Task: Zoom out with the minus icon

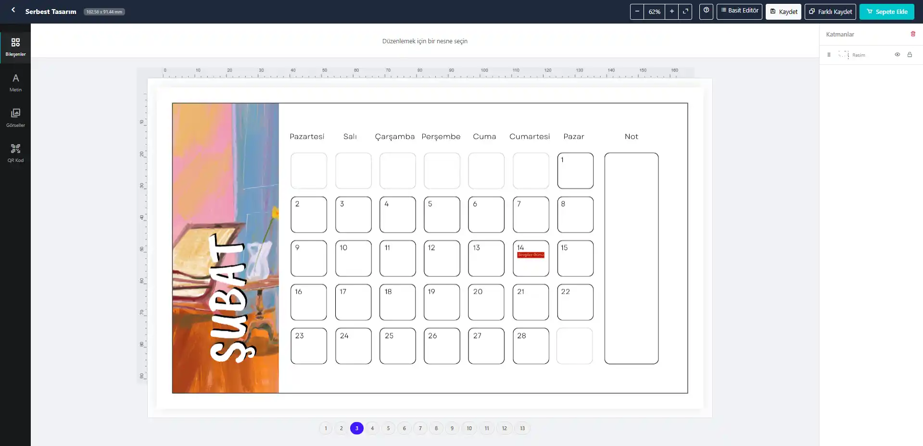Action: click(637, 12)
